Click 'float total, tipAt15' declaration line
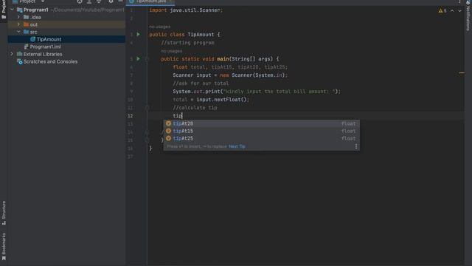 tap(230, 67)
